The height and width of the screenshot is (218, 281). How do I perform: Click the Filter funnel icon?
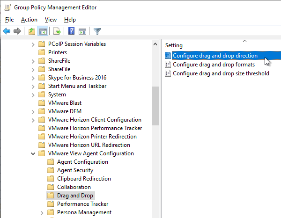click(97, 31)
